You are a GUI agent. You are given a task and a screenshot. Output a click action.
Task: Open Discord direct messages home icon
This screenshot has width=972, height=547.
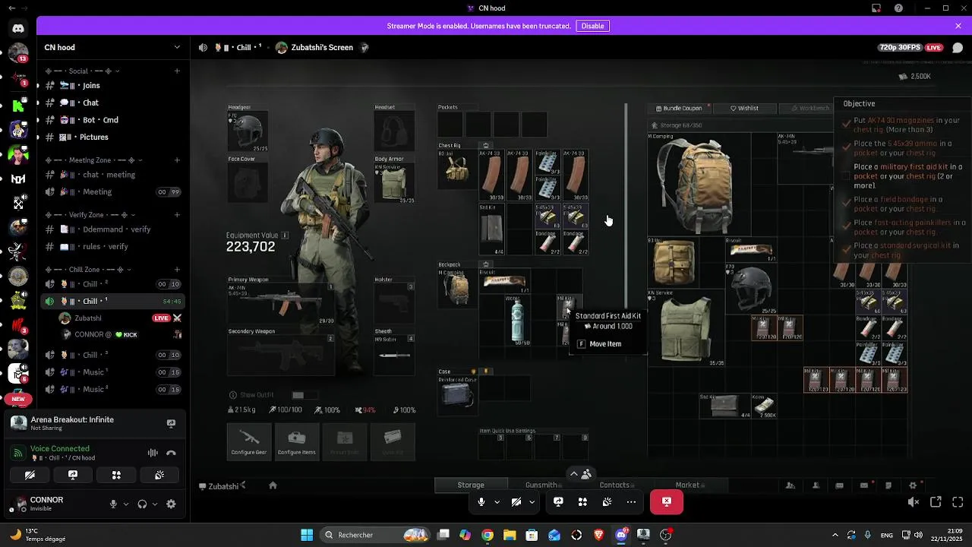[18, 29]
